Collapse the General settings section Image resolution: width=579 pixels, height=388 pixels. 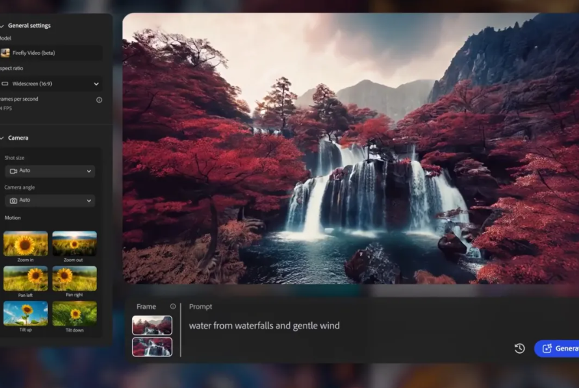[1, 26]
